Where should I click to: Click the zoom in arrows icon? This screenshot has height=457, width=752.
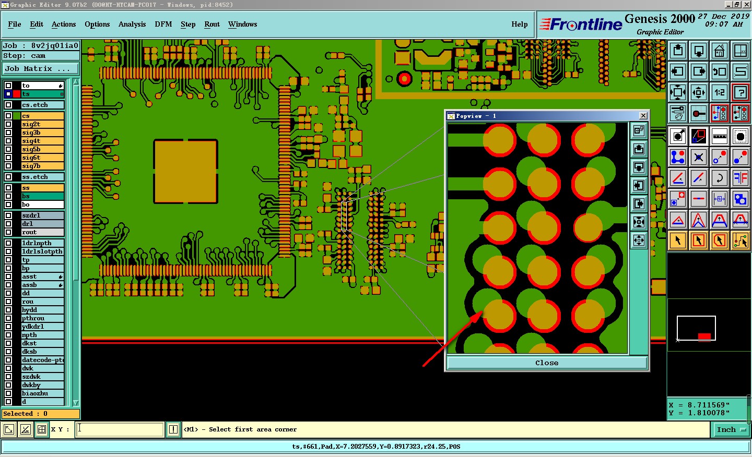[x=678, y=92]
